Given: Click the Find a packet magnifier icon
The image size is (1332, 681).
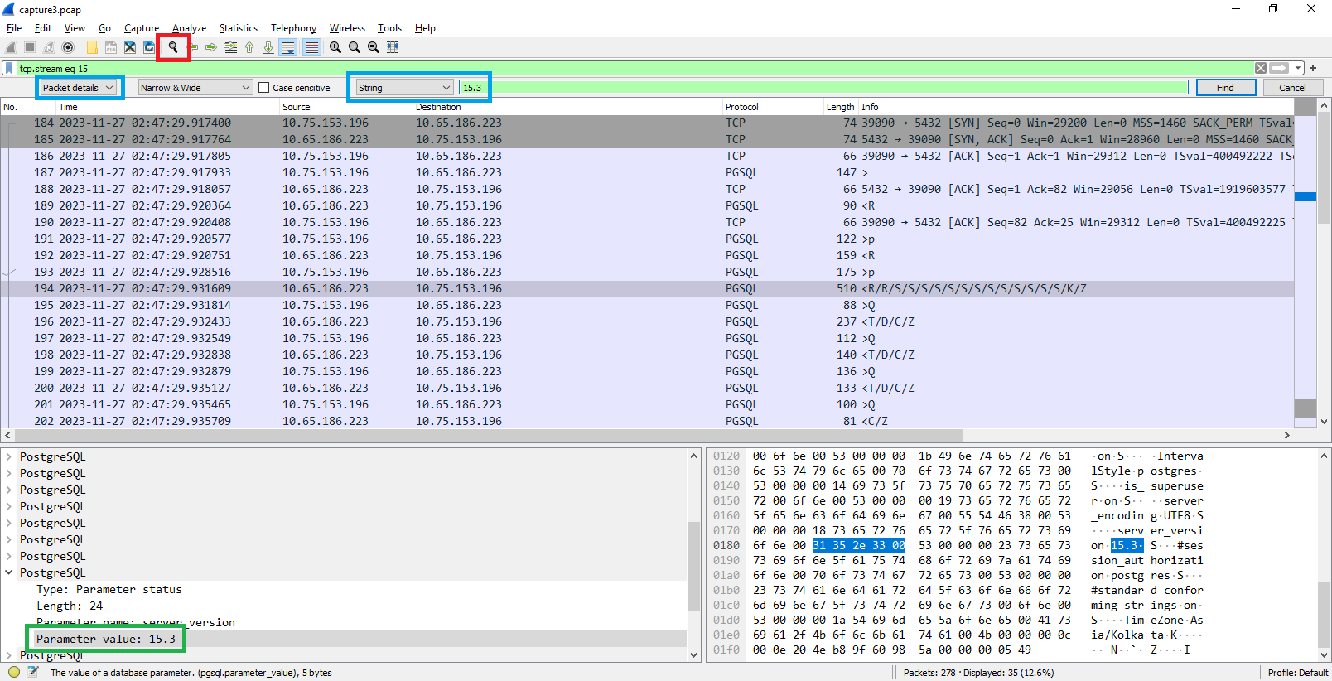Looking at the screenshot, I should point(173,47).
